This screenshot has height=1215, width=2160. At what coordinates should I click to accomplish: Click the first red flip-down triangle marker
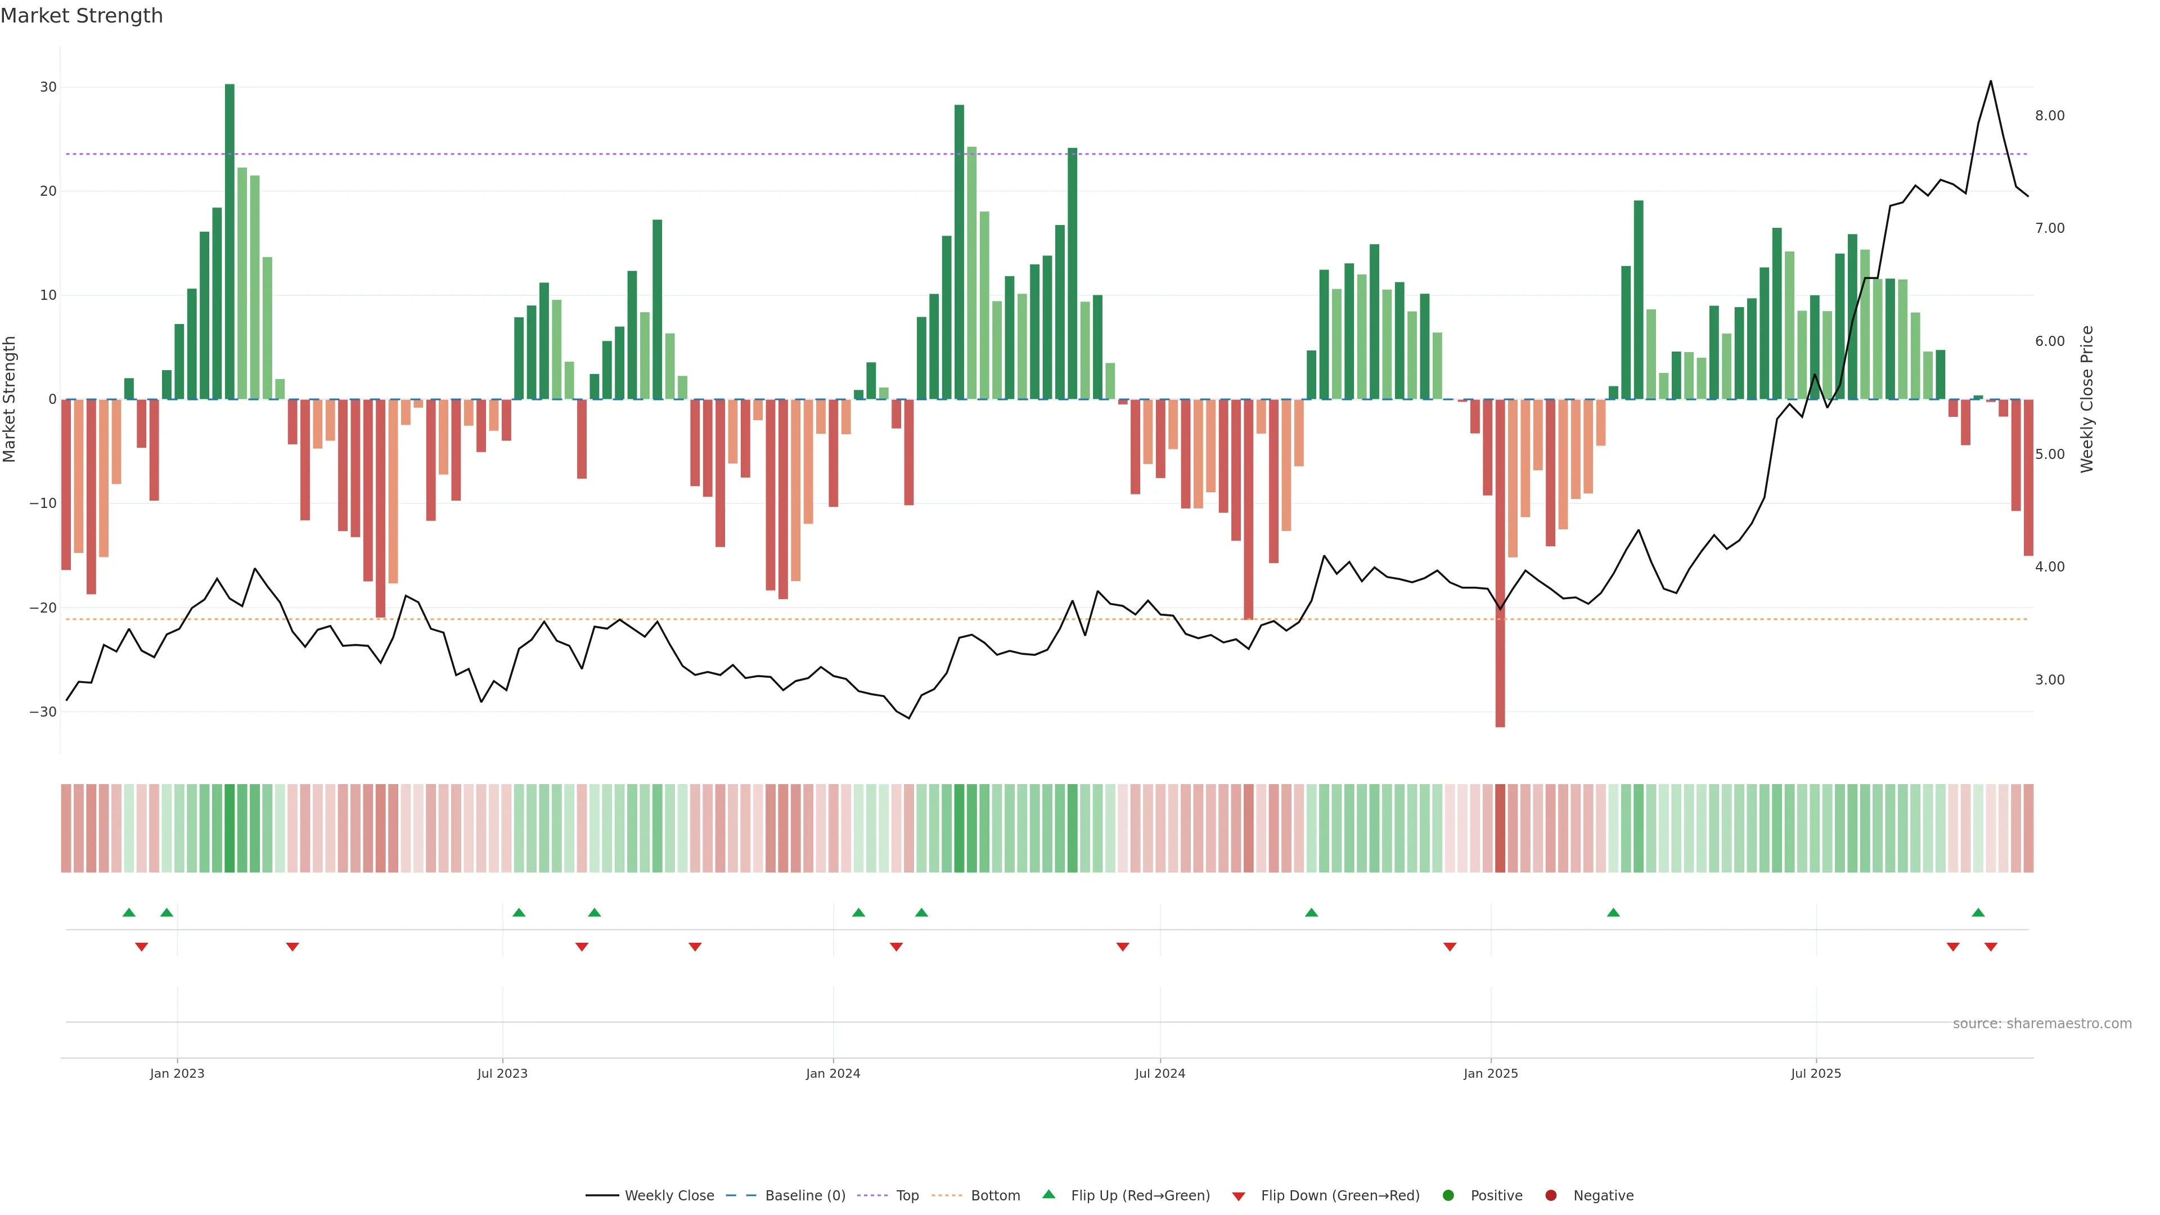141,947
